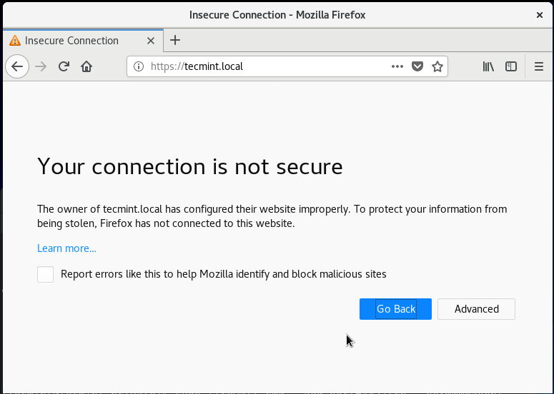Bookmark this page with star icon
The height and width of the screenshot is (394, 554).
pos(437,66)
